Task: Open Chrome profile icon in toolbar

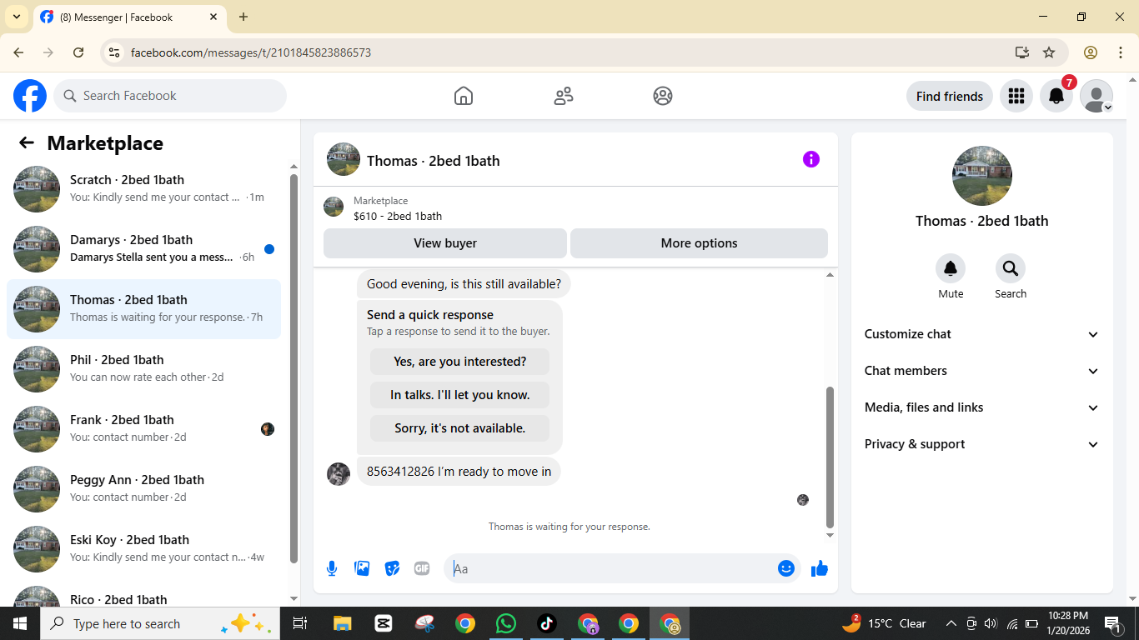Action: coord(1090,52)
